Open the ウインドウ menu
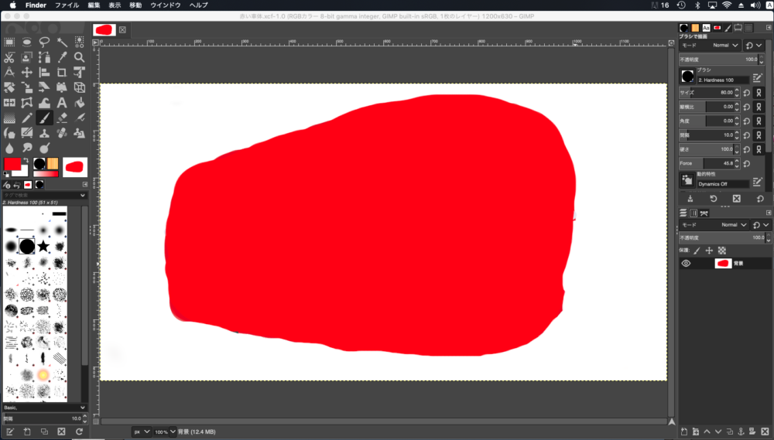The height and width of the screenshot is (440, 774). tap(166, 5)
